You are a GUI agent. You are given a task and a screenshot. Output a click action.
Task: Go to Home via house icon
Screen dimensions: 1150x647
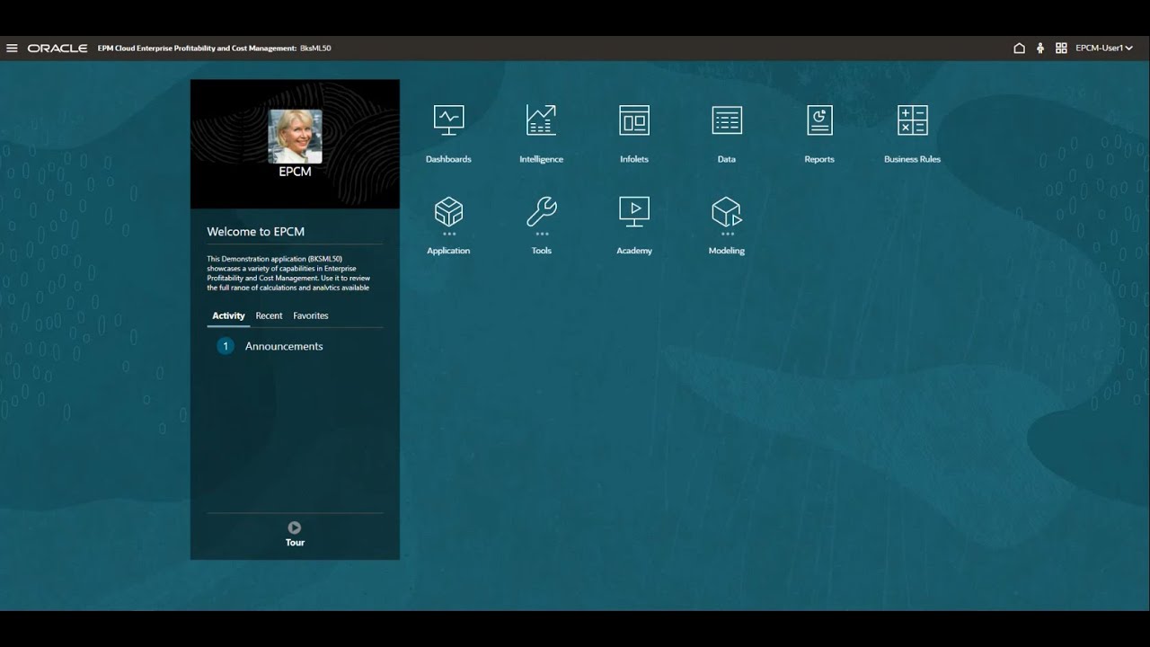click(1019, 49)
